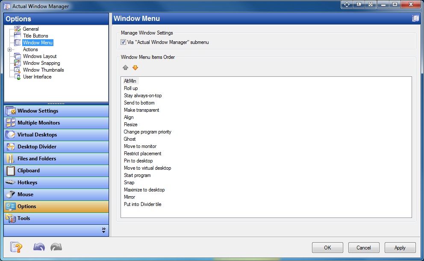The width and height of the screenshot is (424, 261).
Task: Select Put into Divider tile list item
Action: [x=142, y=204]
